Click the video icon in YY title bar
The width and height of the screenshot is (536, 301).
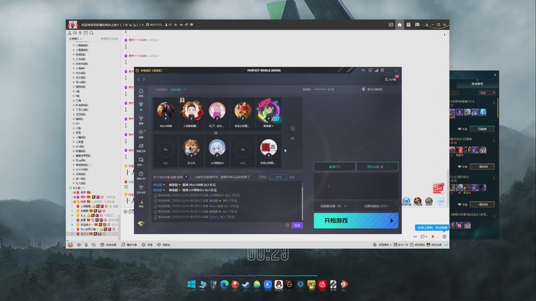coord(391,25)
